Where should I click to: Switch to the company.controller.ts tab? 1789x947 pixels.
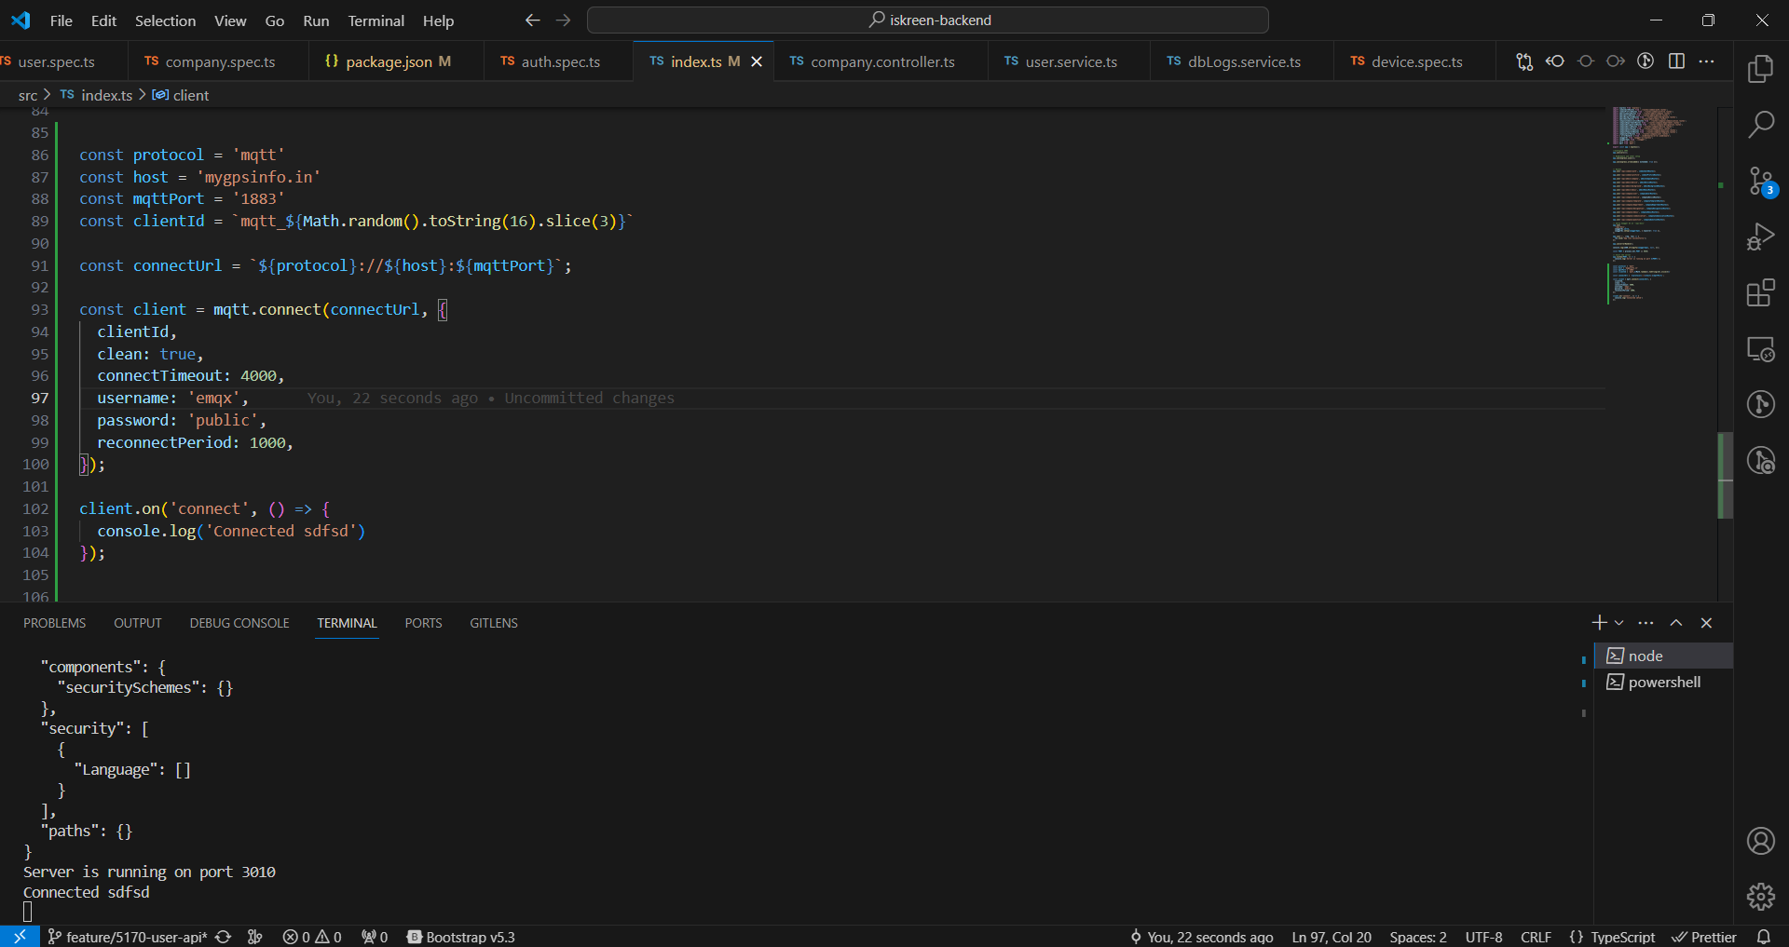tap(881, 61)
